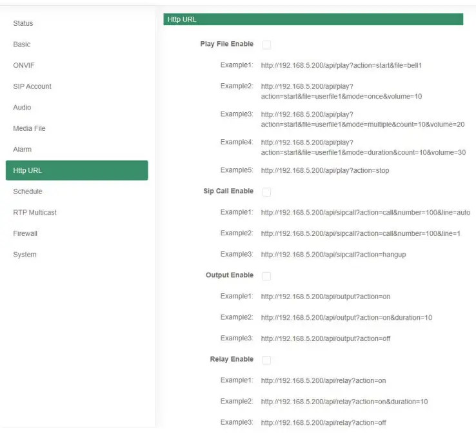Screen dimensions: 476x439
Task: Click the play URL ending mode=once&volume=10
Action: click(x=341, y=92)
